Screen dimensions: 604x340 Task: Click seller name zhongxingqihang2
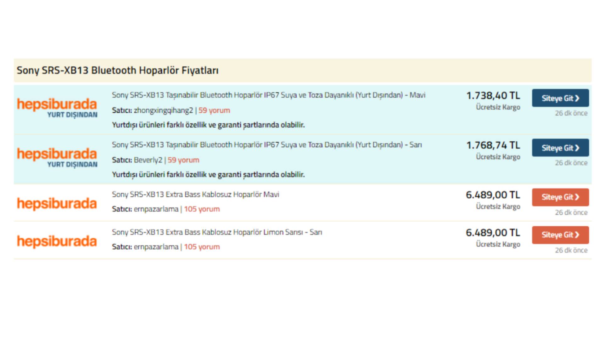point(163,110)
